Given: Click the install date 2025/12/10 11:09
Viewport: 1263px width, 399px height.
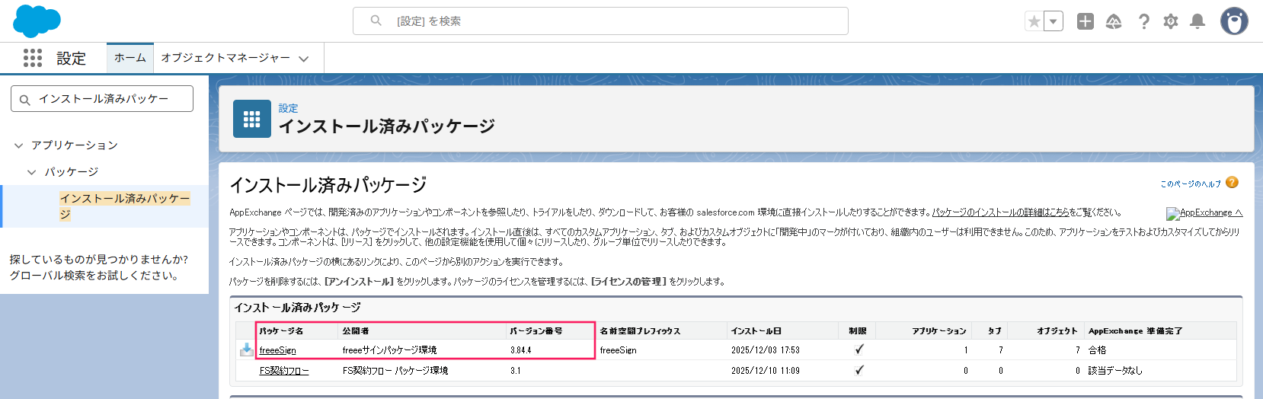Looking at the screenshot, I should tap(766, 371).
